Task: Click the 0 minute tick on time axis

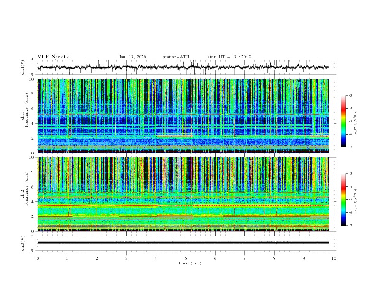Action: pyautogui.click(x=38, y=258)
